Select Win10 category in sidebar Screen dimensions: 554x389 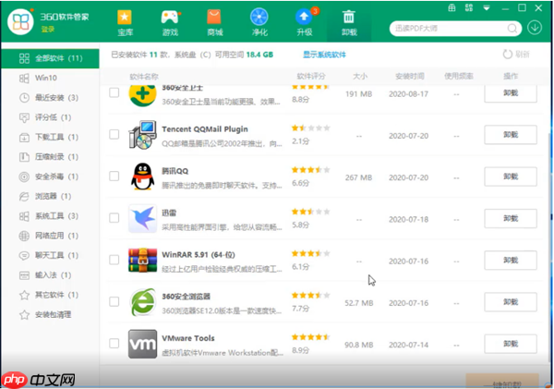tap(50, 78)
